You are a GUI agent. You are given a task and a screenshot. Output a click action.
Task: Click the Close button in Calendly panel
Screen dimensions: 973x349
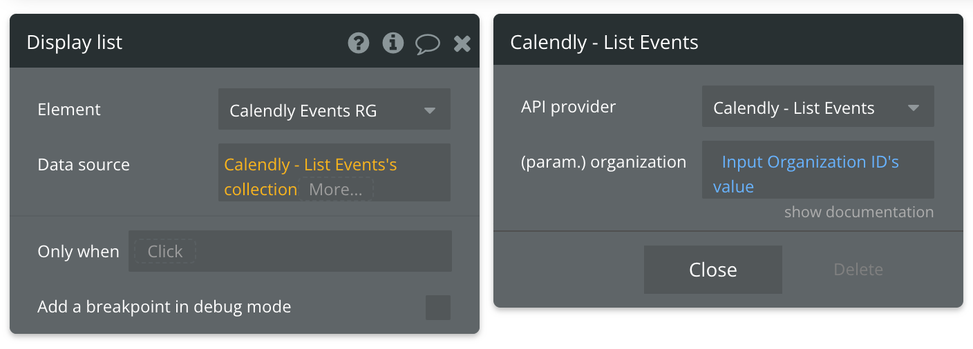pyautogui.click(x=713, y=270)
